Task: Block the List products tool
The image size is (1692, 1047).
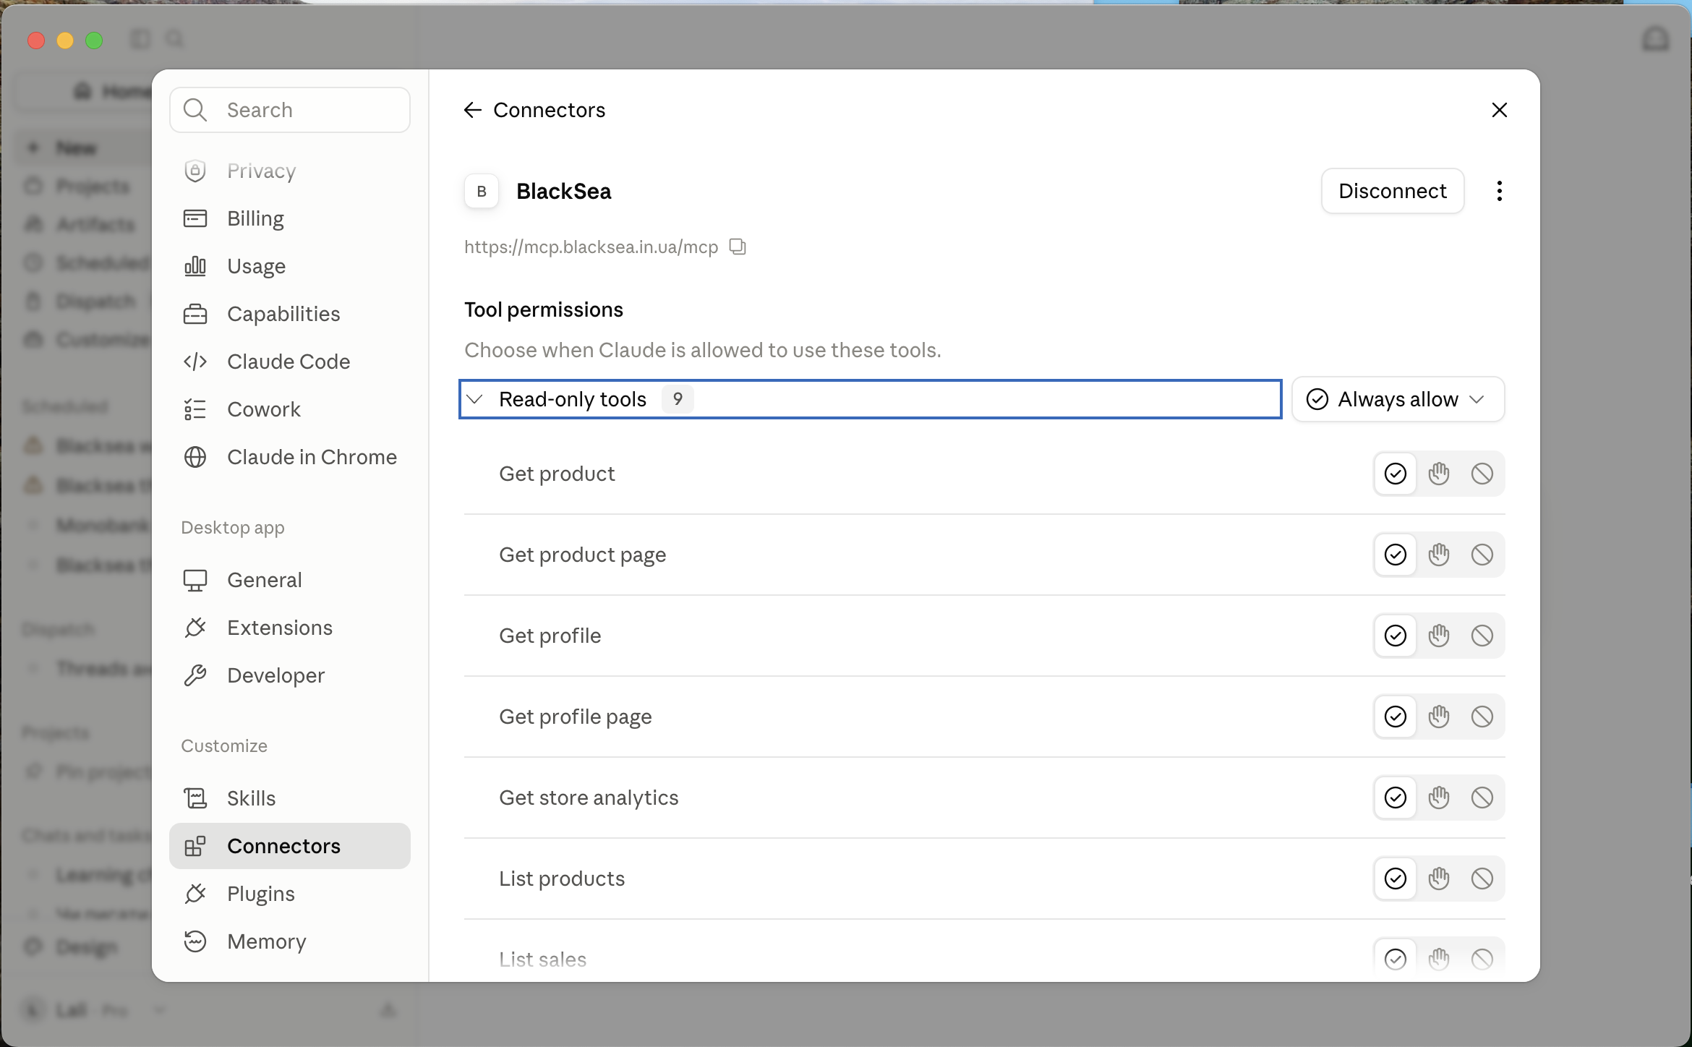Action: (1482, 879)
